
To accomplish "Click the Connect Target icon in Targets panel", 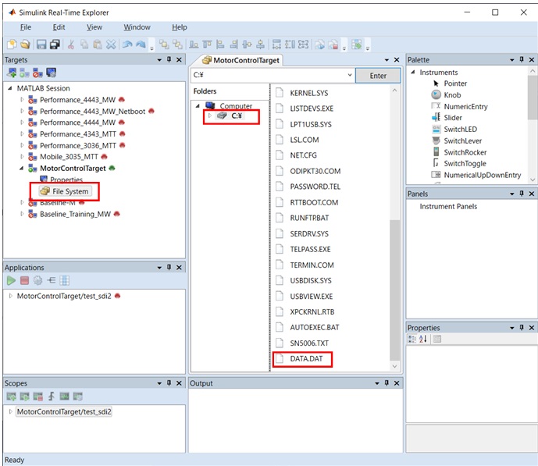I will point(24,73).
